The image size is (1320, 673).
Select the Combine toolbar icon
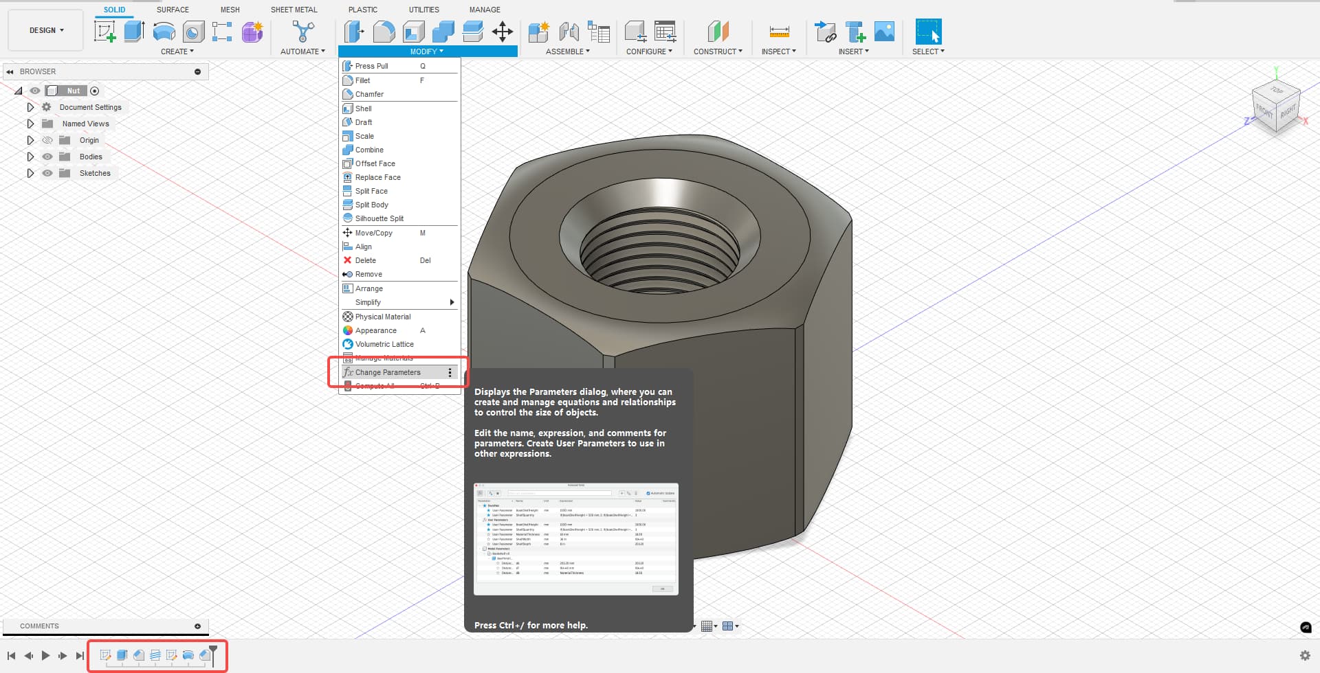pyautogui.click(x=443, y=32)
